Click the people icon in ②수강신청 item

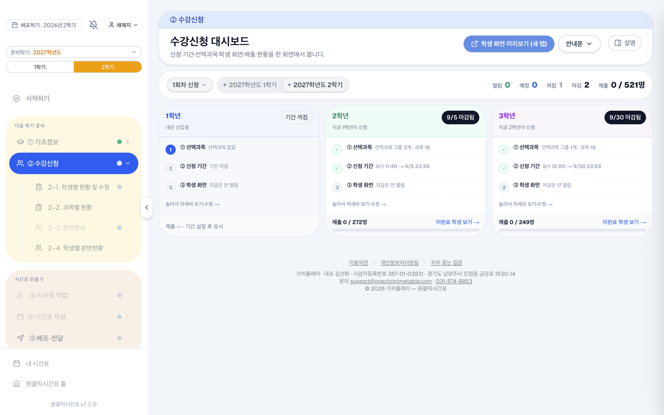click(x=20, y=163)
